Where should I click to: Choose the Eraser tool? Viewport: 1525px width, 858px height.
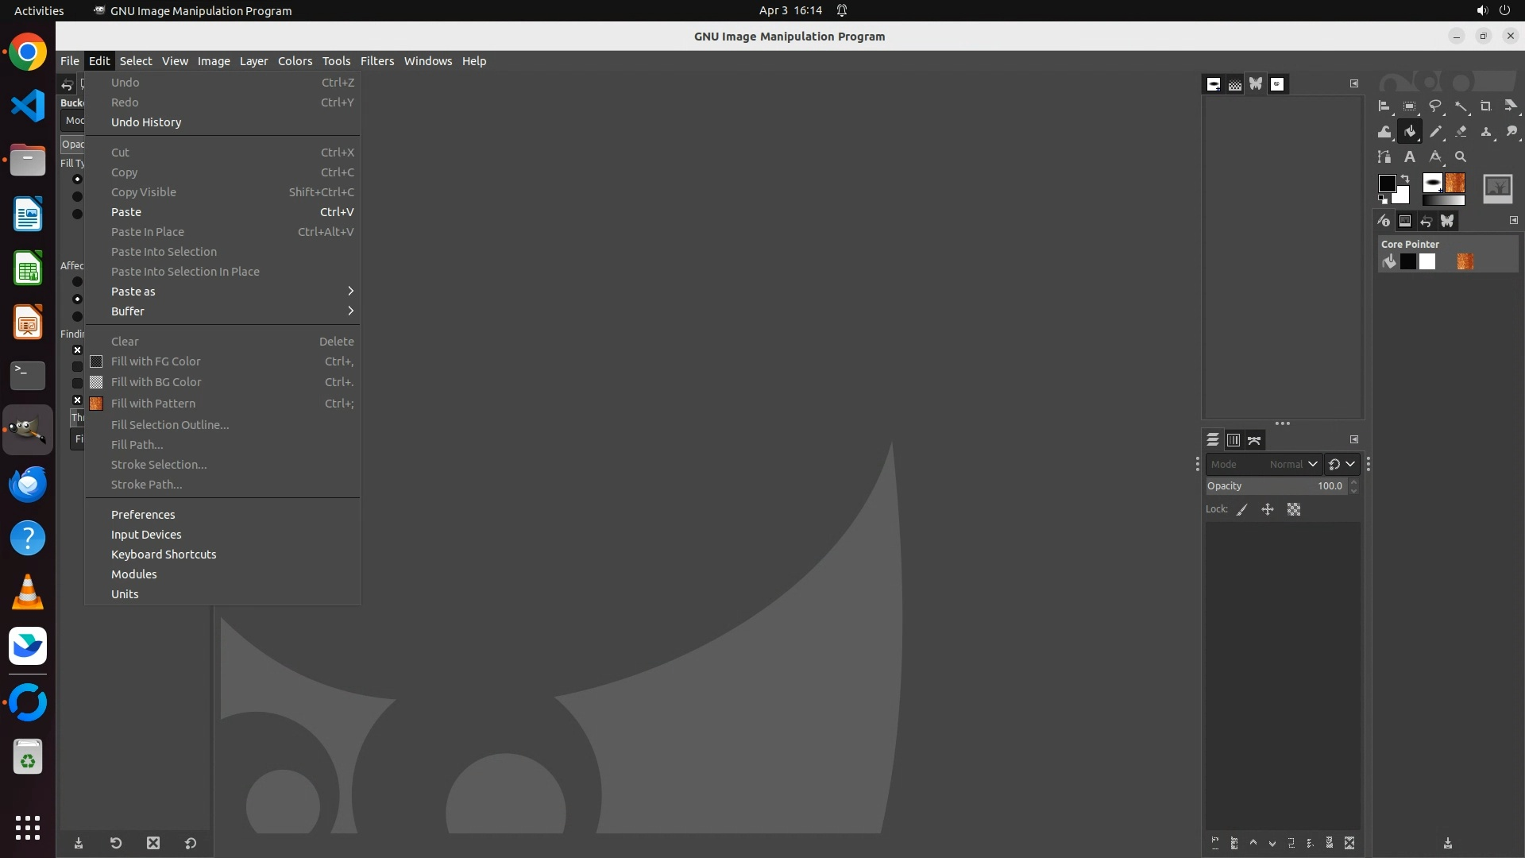[x=1461, y=132]
